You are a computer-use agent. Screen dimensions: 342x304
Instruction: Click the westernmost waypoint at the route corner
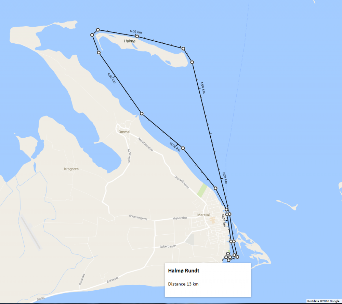point(92,35)
